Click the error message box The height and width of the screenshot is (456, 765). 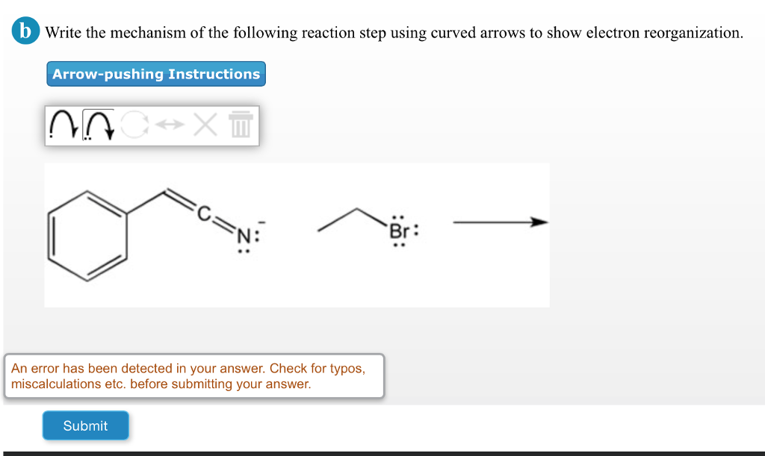coord(194,376)
